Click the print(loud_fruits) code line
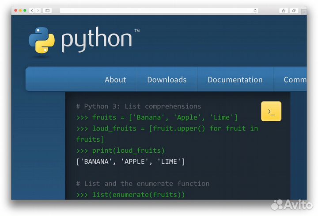Image resolution: width=318 pixels, height=216 pixels. tap(121, 150)
